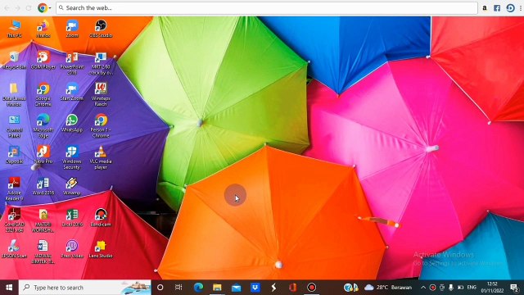524x295 pixels.
Task: Select the Bandicam desktop shortcut
Action: point(101,217)
